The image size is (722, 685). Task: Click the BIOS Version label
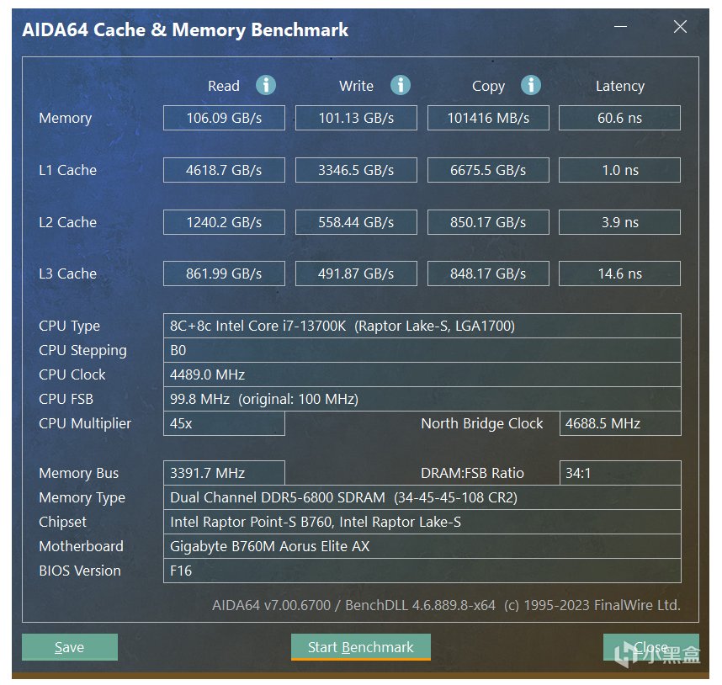tap(80, 571)
